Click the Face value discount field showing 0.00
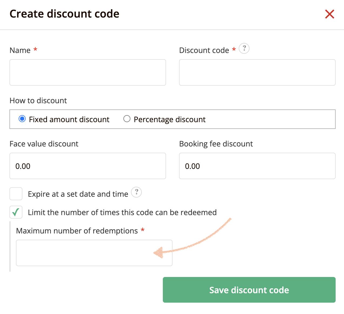344x314 pixels. (x=87, y=166)
